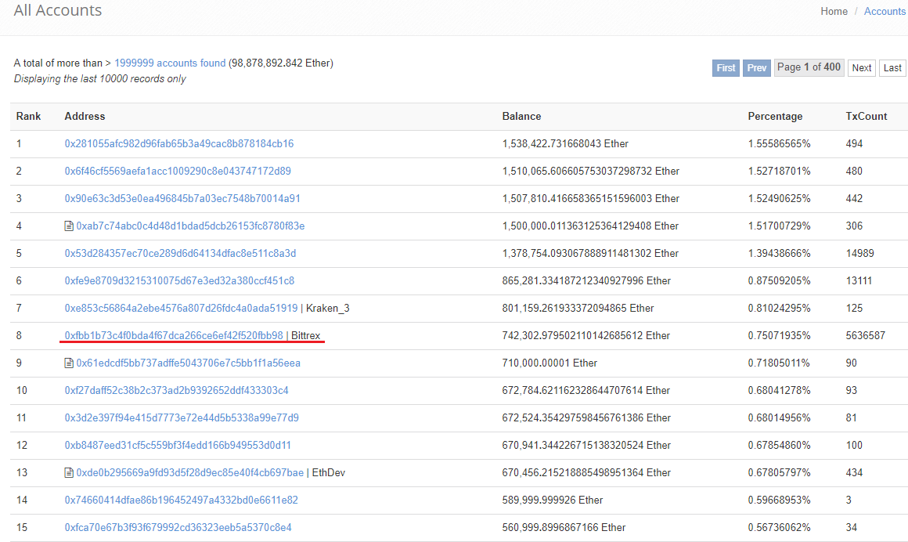Screen dimensions: 908x542
Task: Select balance 1,500,000.011363125364129408 Ether
Action: 590,226
